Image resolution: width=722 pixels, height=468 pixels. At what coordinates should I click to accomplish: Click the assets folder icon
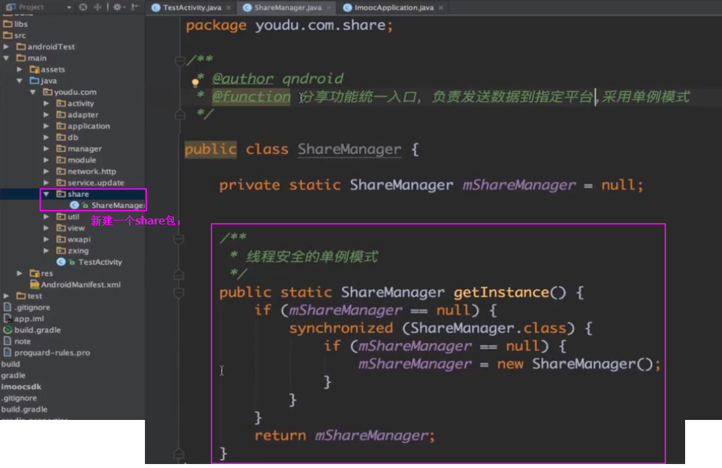34,69
